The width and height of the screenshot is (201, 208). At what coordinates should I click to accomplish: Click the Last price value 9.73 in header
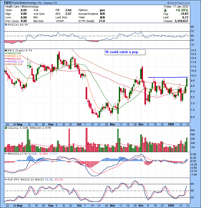[x=185, y=17]
